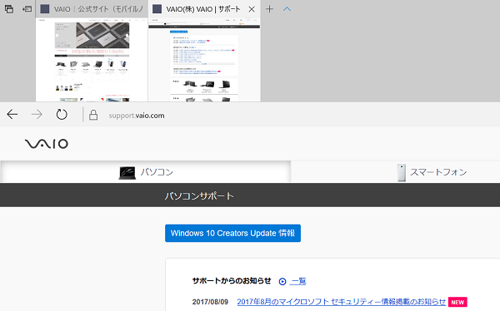Open the VAIO 公式サイト tab preview thumbnail

click(92, 60)
